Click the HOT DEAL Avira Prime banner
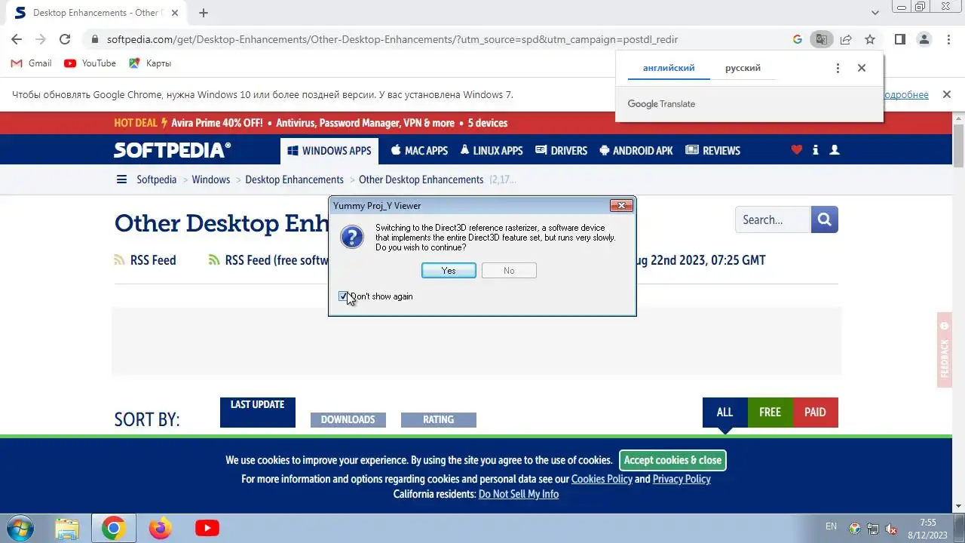 click(x=311, y=123)
